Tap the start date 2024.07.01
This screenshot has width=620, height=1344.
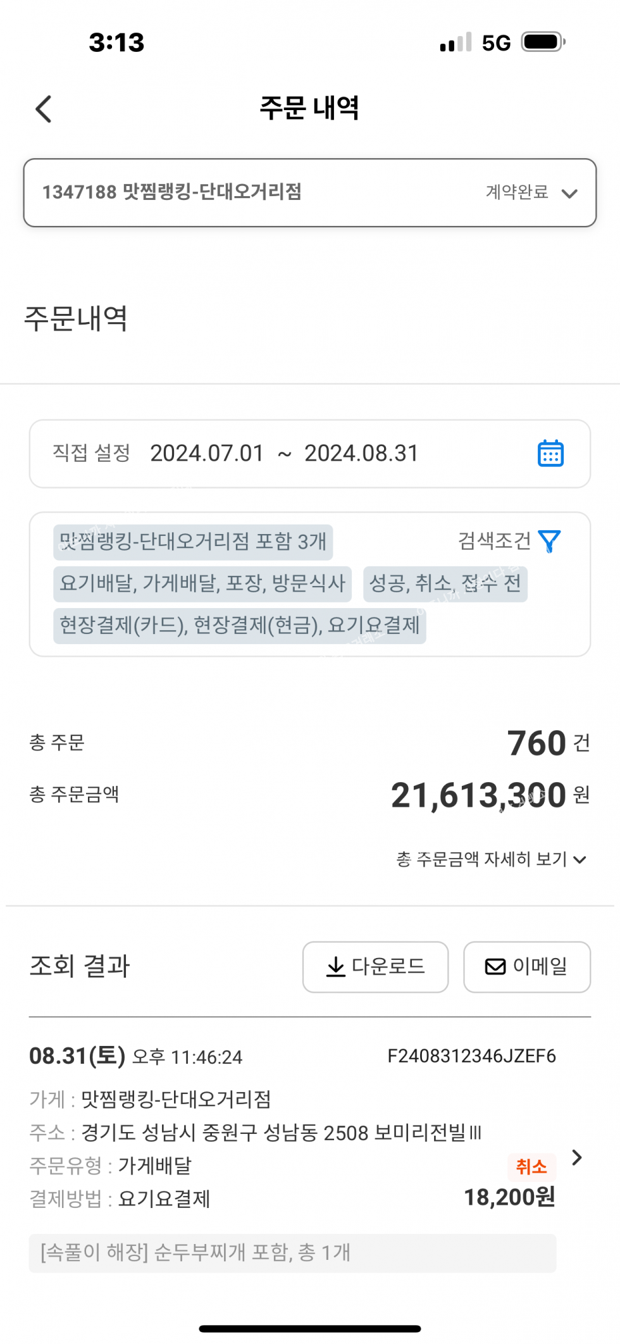[206, 454]
